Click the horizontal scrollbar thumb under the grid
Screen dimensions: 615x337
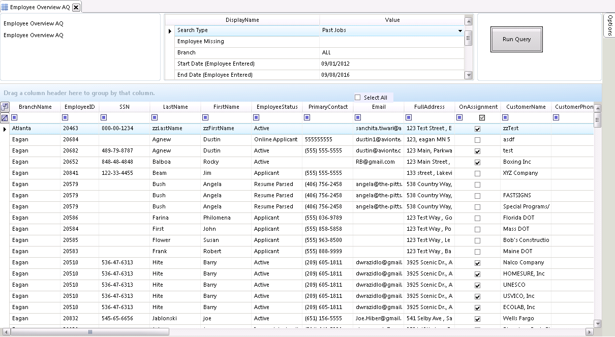(90, 332)
